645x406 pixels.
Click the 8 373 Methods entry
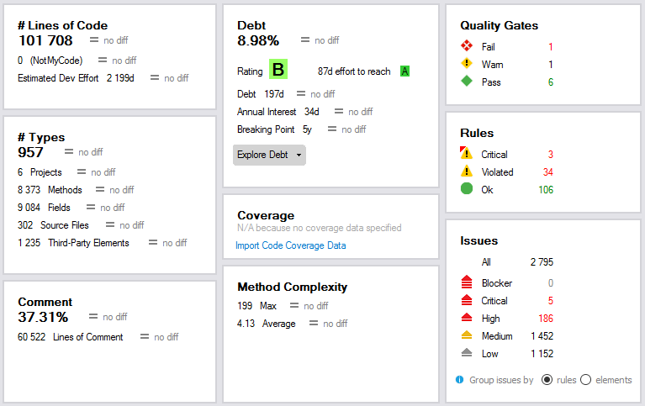coord(50,190)
